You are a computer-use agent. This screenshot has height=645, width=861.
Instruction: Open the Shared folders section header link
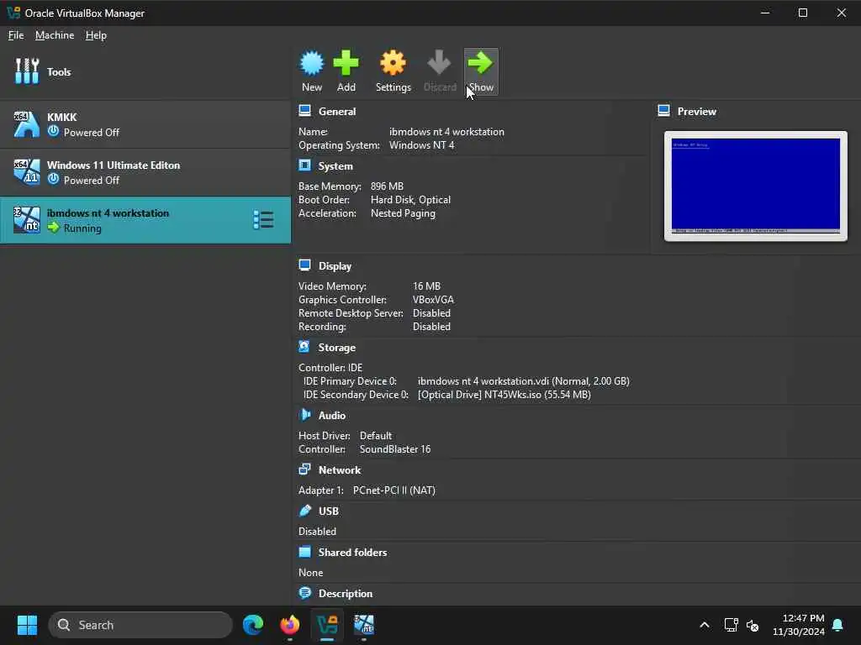(352, 553)
